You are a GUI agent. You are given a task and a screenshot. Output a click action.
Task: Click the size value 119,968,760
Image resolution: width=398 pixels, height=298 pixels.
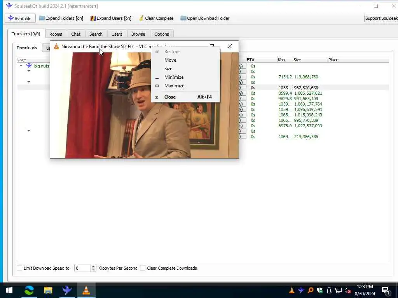[306, 77]
